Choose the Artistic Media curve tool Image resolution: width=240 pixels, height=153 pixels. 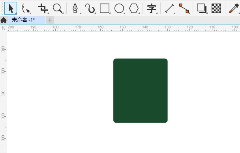tap(90, 8)
